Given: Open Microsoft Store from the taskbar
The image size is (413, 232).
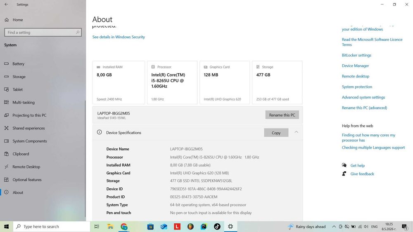Looking at the screenshot, I should click(150, 227).
